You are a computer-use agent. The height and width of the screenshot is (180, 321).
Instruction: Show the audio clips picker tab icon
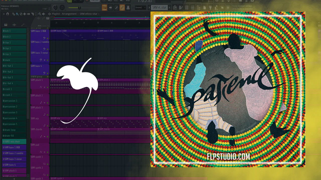coord(14,25)
